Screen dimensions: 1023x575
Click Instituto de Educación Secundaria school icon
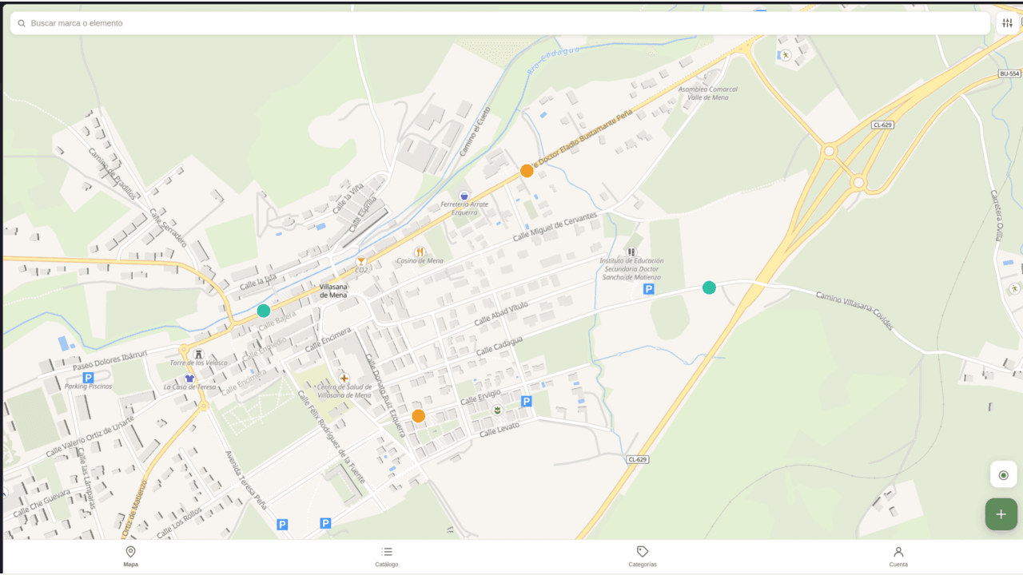[x=631, y=252]
